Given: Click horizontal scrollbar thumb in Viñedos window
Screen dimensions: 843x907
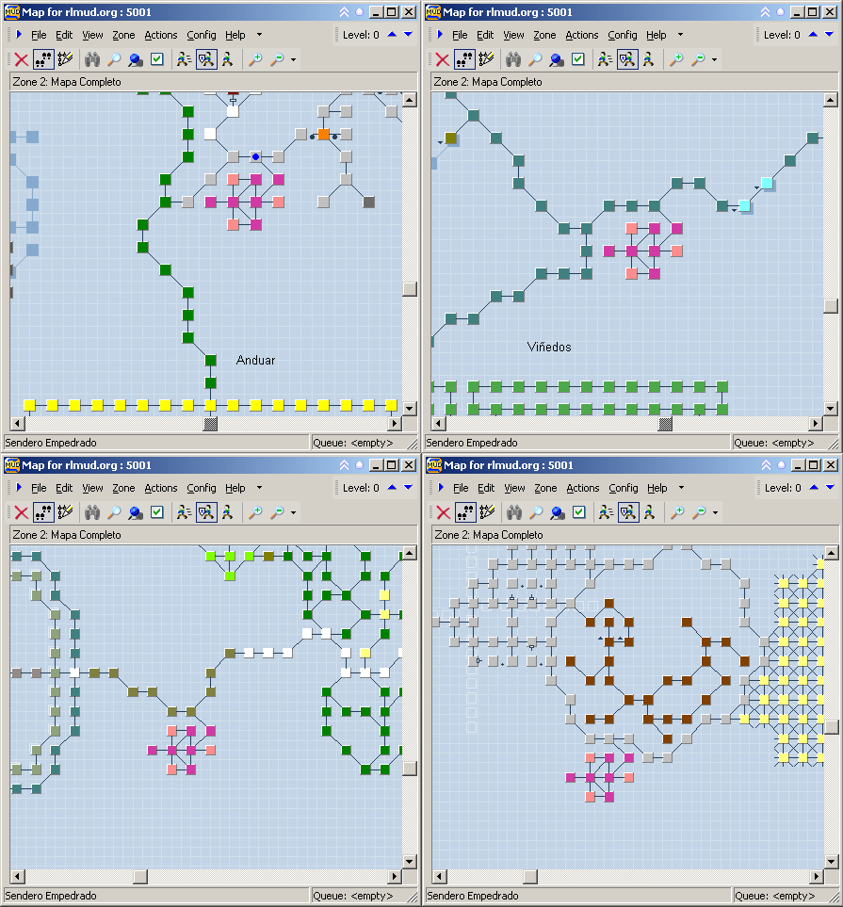Looking at the screenshot, I should click(666, 424).
